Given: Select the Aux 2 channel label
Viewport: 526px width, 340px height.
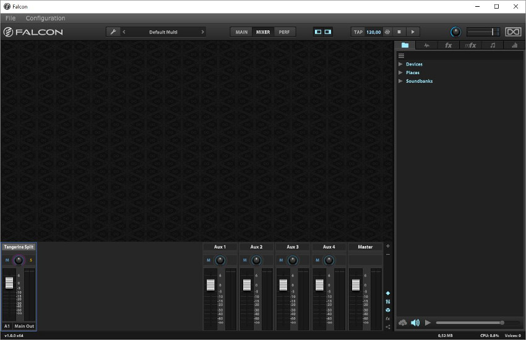Looking at the screenshot, I should click(x=256, y=247).
